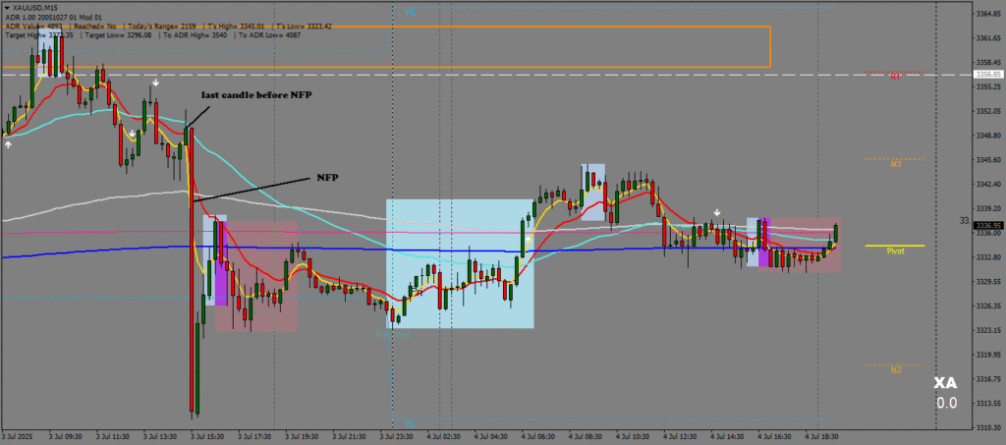This screenshot has height=445, width=1006.
Task: Click '4 Jul 06:30' on time axis
Action: 537,436
